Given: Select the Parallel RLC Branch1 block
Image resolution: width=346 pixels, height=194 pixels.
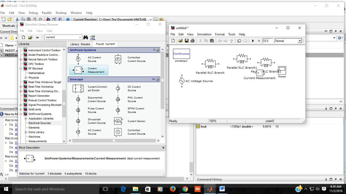Looking at the screenshot, I should point(241,58).
